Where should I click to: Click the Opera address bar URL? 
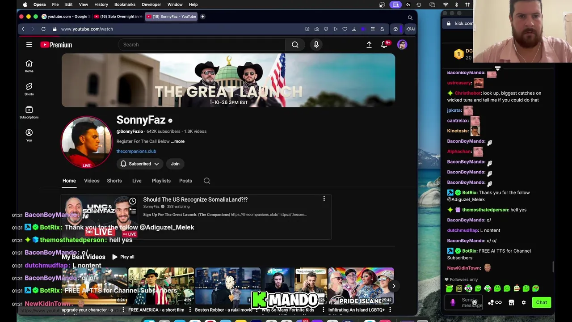(x=87, y=29)
